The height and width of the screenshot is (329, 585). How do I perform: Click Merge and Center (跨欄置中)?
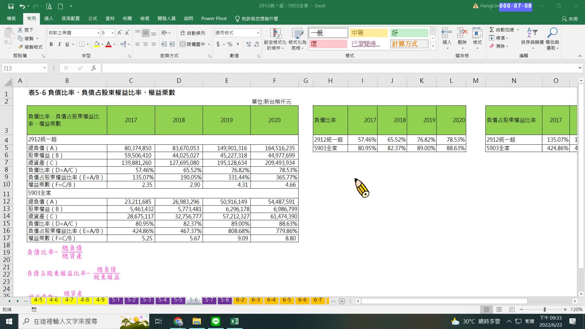pos(192,44)
